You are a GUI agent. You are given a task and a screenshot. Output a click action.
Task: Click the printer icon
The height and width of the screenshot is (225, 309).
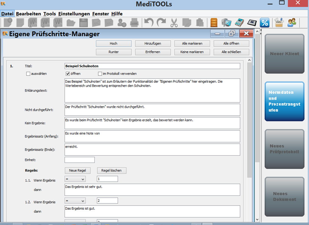tap(134, 23)
